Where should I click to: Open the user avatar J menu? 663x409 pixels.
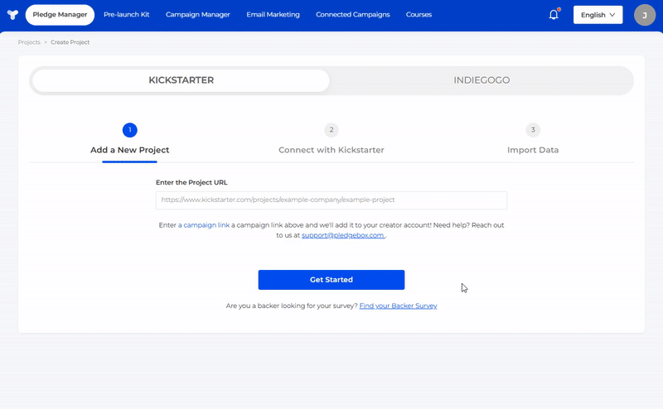coord(645,15)
